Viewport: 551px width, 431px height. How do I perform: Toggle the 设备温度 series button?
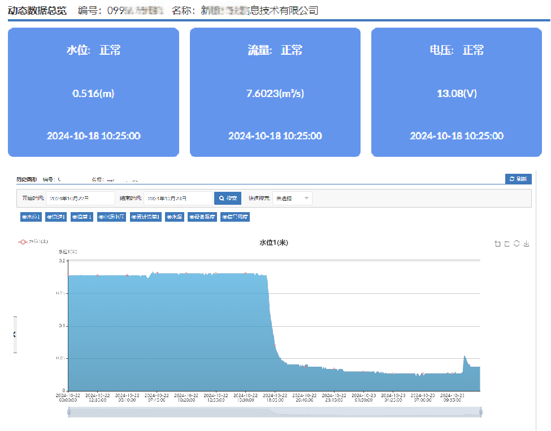coord(202,217)
